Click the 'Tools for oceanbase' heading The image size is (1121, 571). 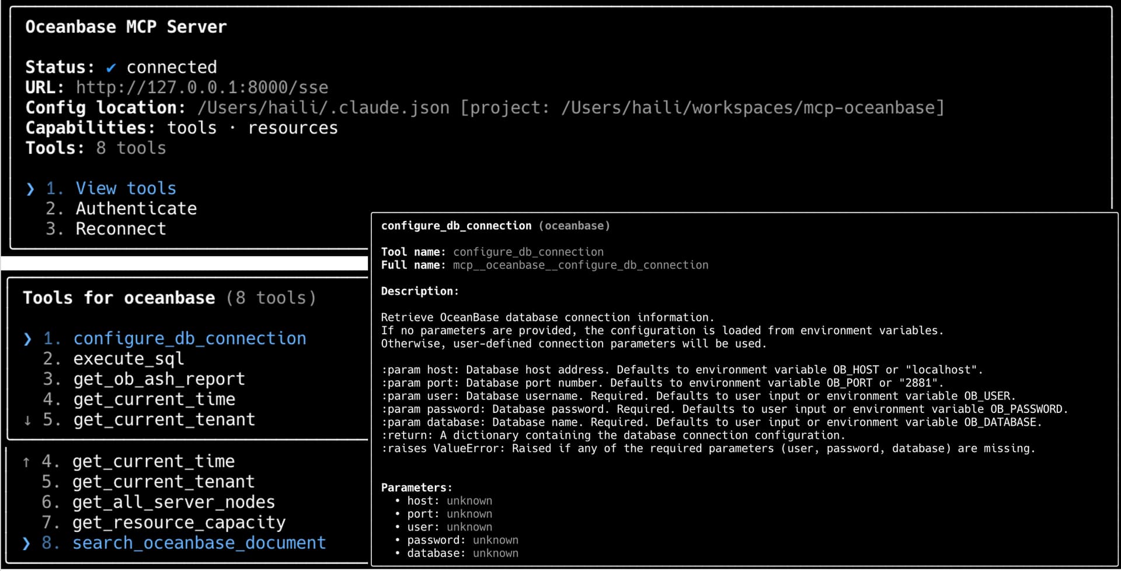click(119, 298)
